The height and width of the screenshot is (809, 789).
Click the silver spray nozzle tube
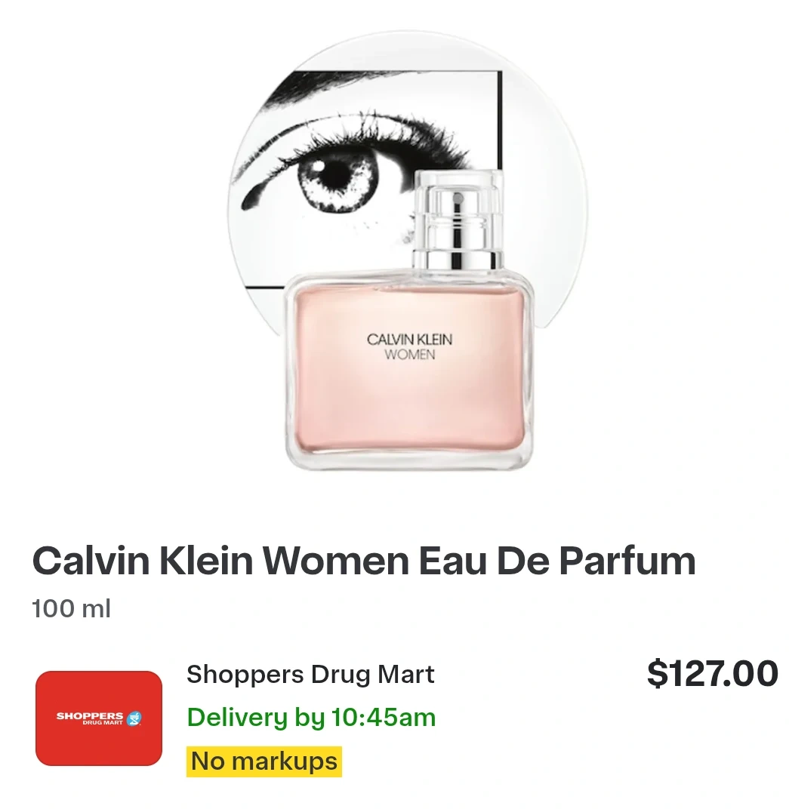point(458,229)
